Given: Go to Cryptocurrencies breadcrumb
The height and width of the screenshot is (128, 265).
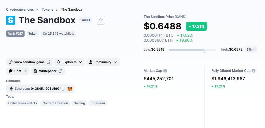Looking at the screenshot, I should (x=20, y=10).
